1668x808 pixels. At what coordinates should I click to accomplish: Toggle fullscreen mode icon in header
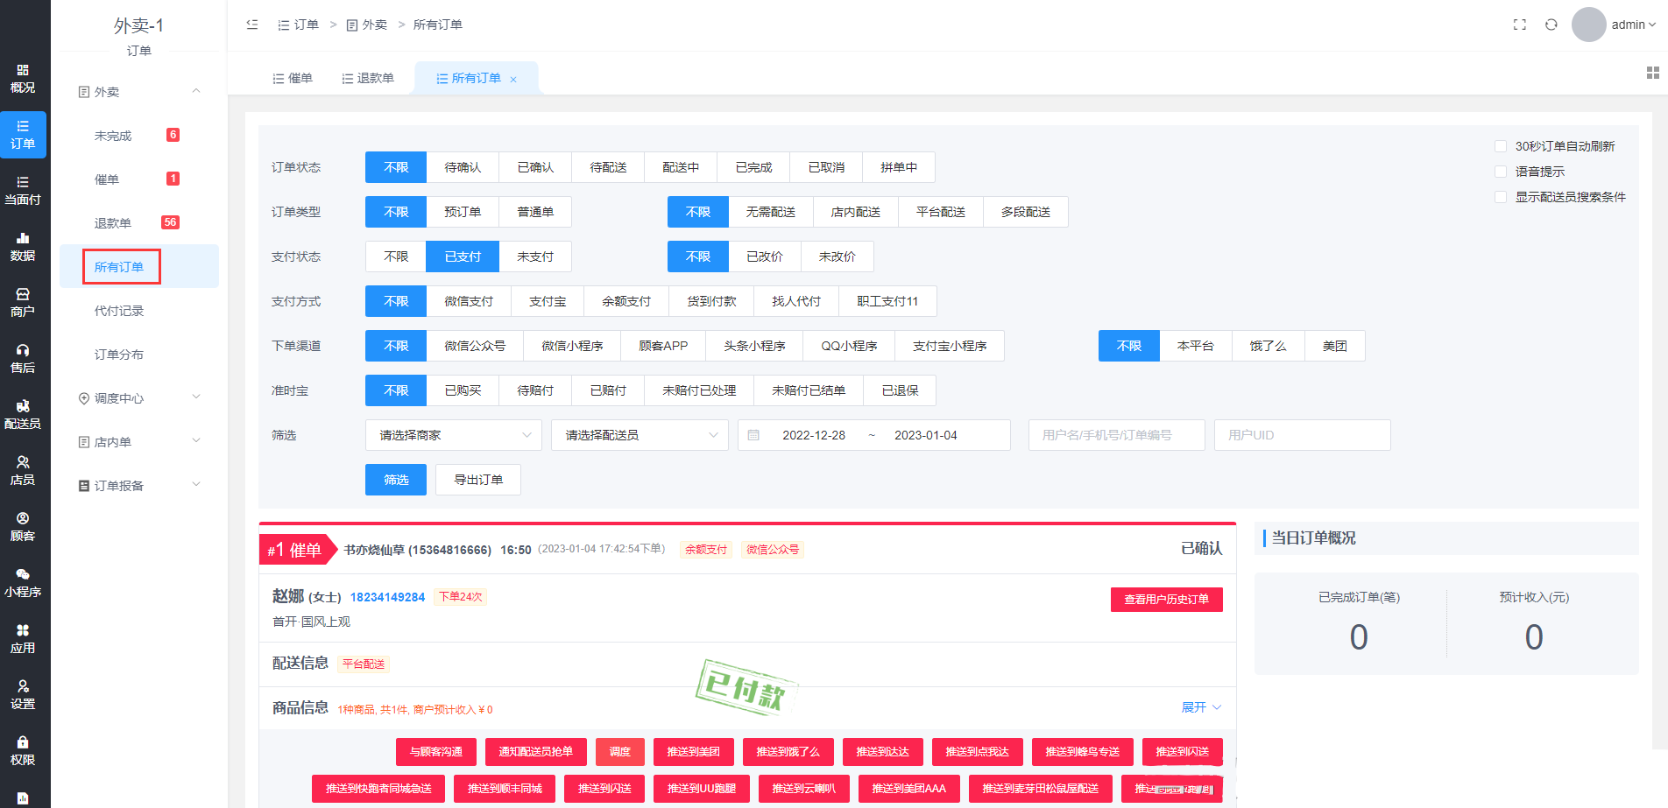[1520, 25]
